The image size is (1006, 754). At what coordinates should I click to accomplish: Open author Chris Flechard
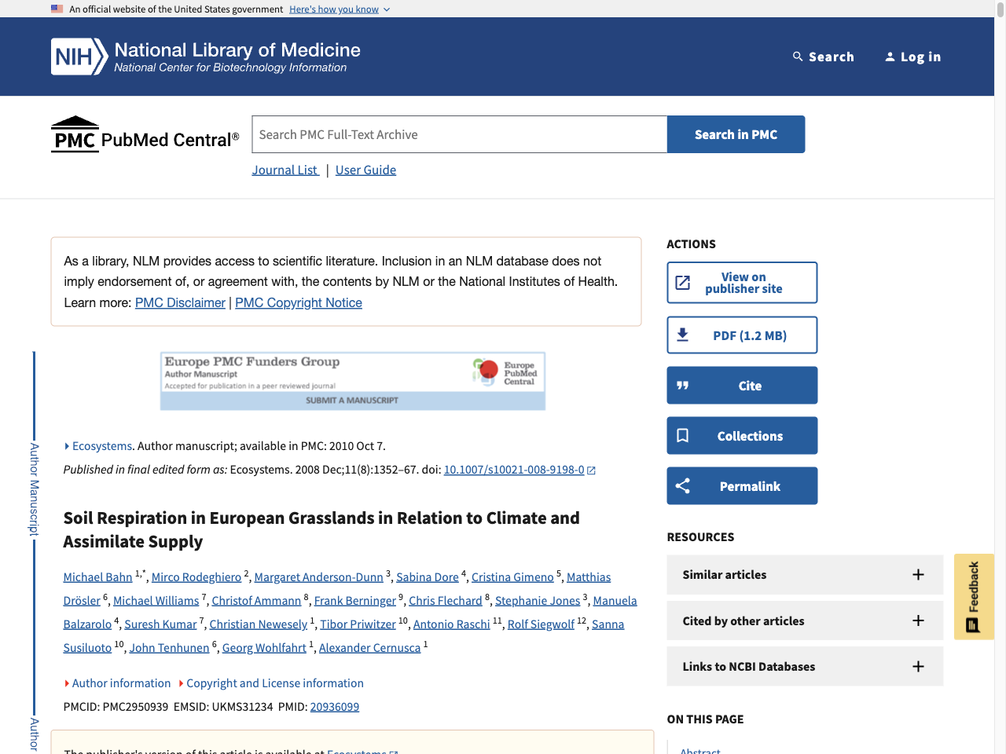[446, 601]
